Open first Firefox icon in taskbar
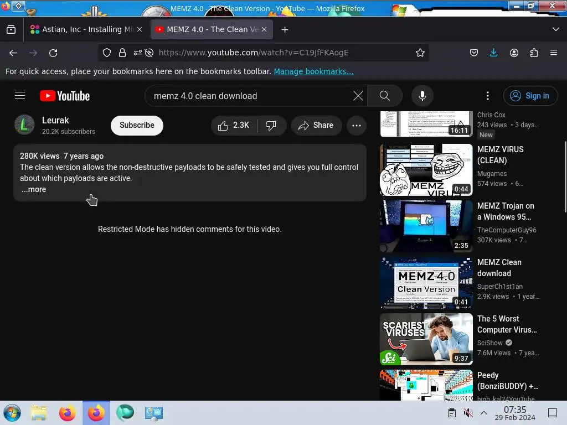 (68, 413)
